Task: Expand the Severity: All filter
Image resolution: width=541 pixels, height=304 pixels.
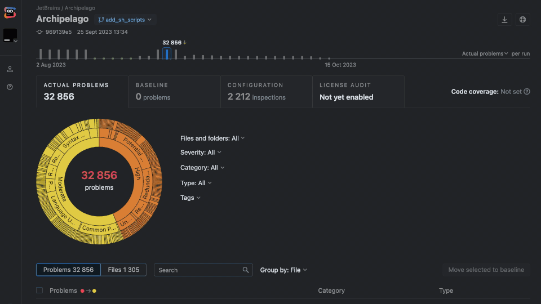Action: click(201, 153)
